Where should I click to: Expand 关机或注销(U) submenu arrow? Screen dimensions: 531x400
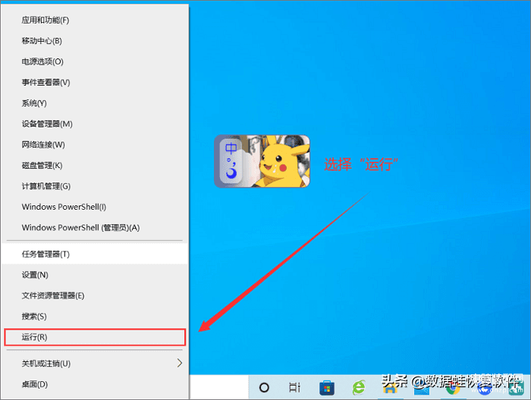[180, 363]
